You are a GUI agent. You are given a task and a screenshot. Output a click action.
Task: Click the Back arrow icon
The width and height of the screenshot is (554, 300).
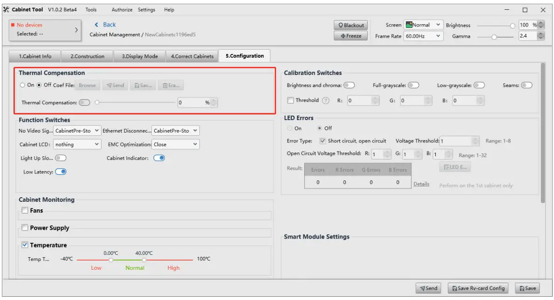(97, 25)
